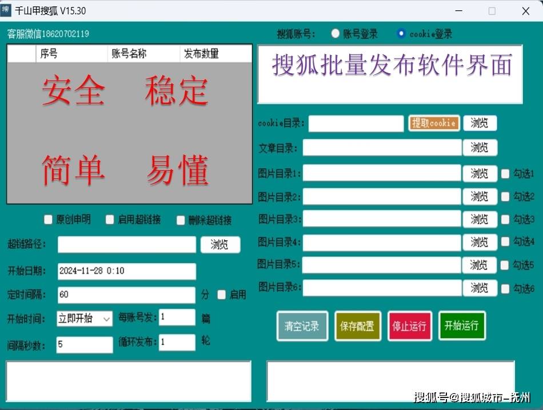Click 浏览 button for 文章目录

tap(480, 148)
